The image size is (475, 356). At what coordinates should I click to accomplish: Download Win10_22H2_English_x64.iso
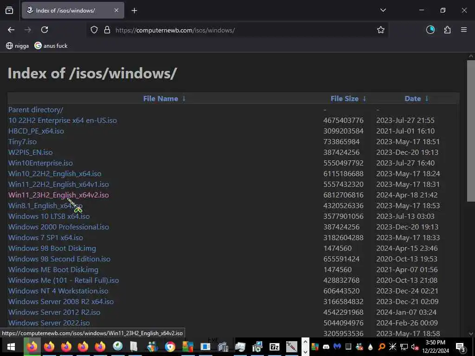(55, 173)
